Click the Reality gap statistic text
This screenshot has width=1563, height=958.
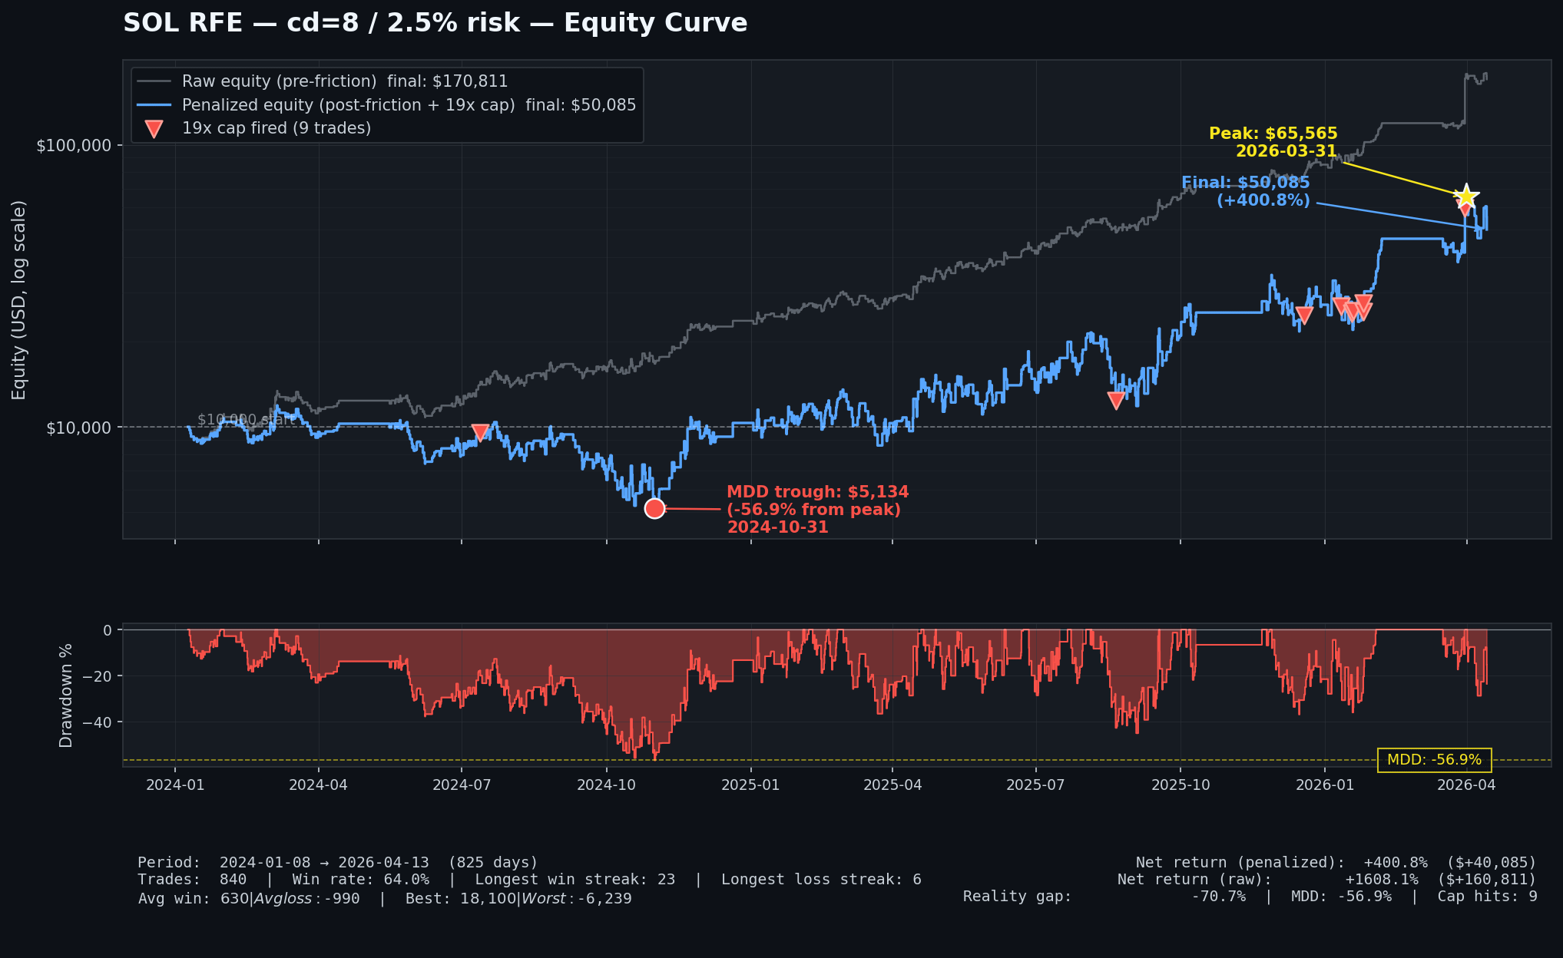(x=1017, y=897)
